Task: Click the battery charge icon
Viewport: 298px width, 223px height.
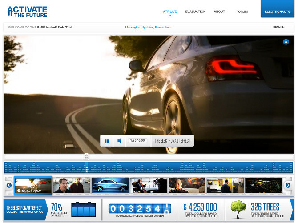Action: coord(84,209)
